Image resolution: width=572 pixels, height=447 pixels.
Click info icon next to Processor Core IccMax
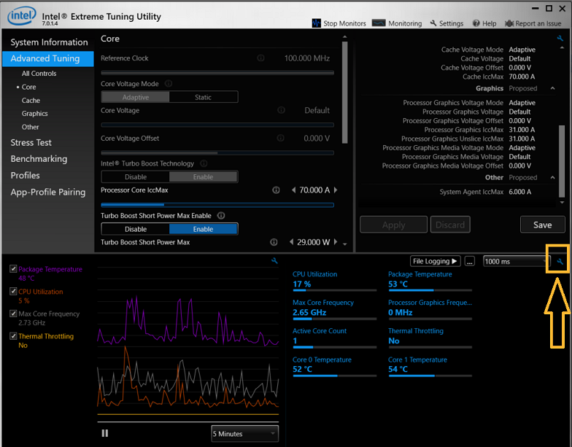point(276,190)
